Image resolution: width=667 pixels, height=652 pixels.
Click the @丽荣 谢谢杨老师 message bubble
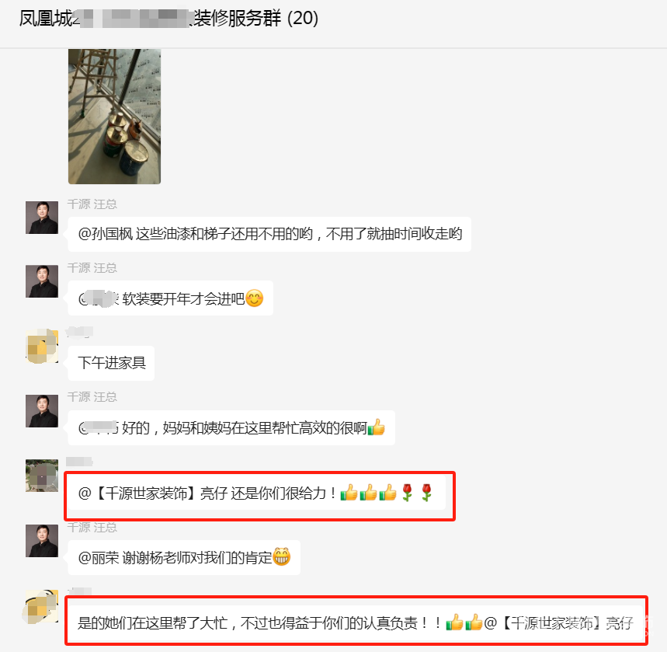click(184, 557)
